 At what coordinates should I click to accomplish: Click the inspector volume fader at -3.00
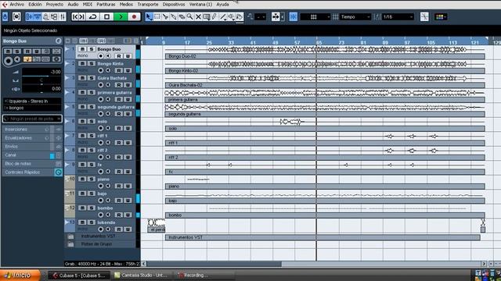click(41, 73)
